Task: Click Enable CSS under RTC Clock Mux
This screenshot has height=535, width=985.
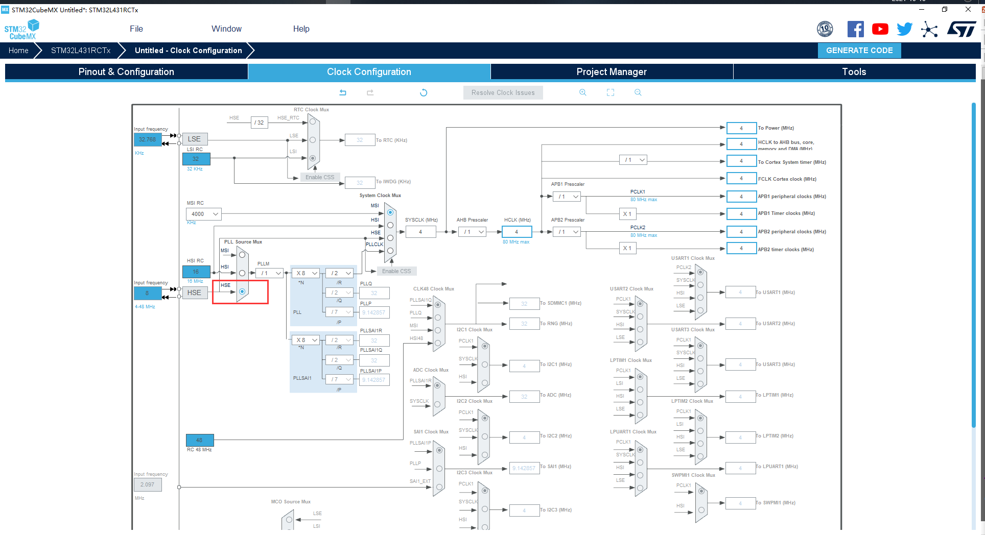Action: point(320,177)
